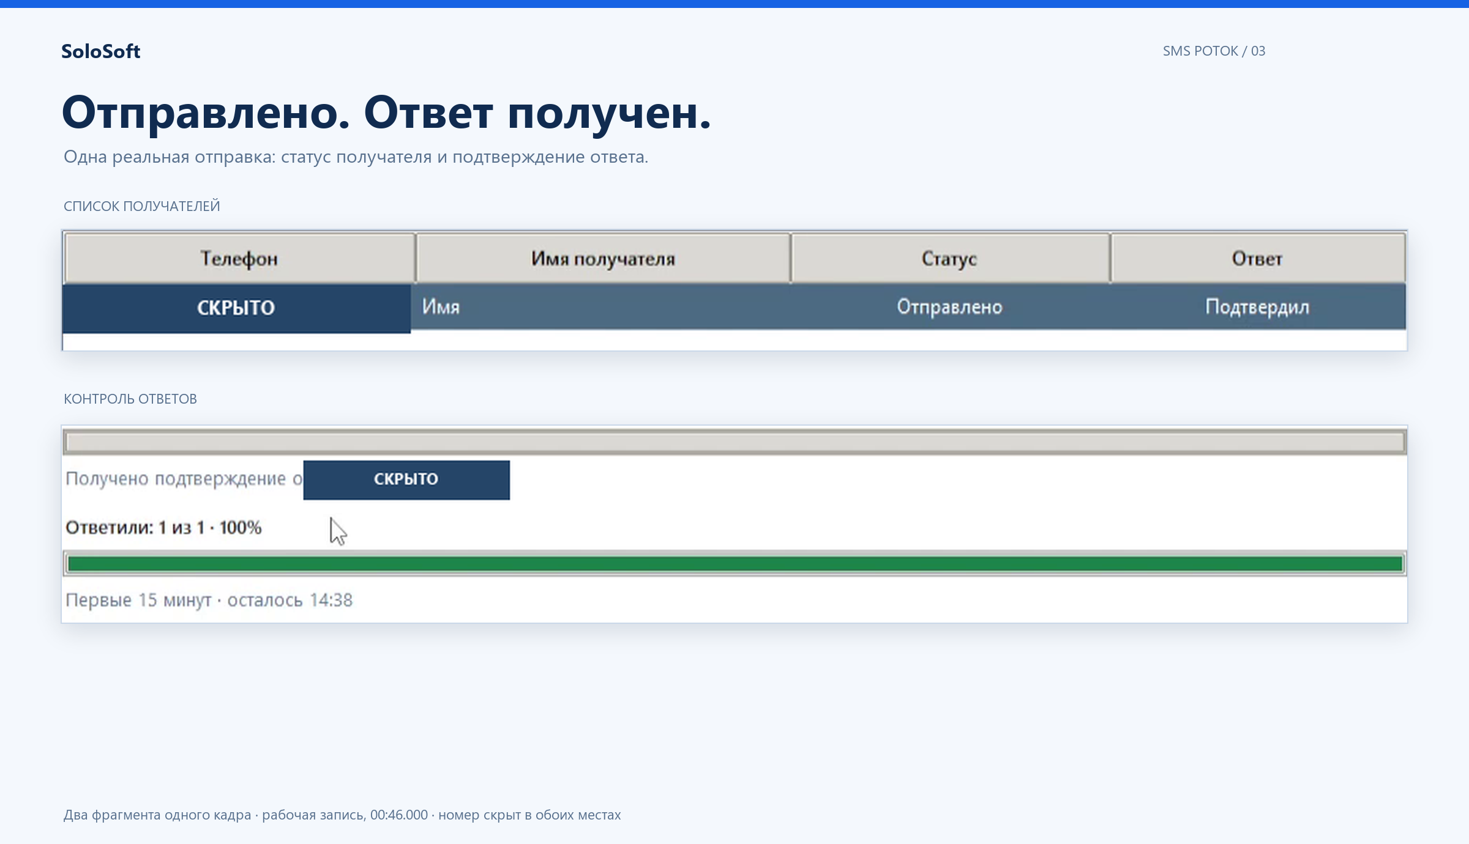Sort by the Статус column header

pyautogui.click(x=950, y=258)
